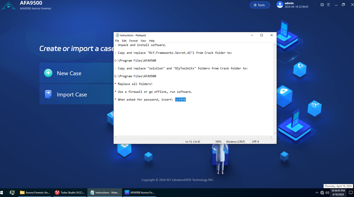Click "Ln 15, Col 42" in Notepad status bar
This screenshot has width=354, height=197.
[193, 141]
